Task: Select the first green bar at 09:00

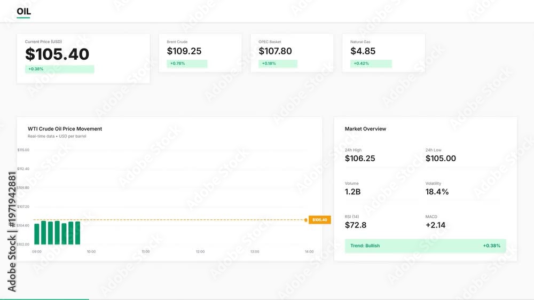Action: [x=37, y=234]
